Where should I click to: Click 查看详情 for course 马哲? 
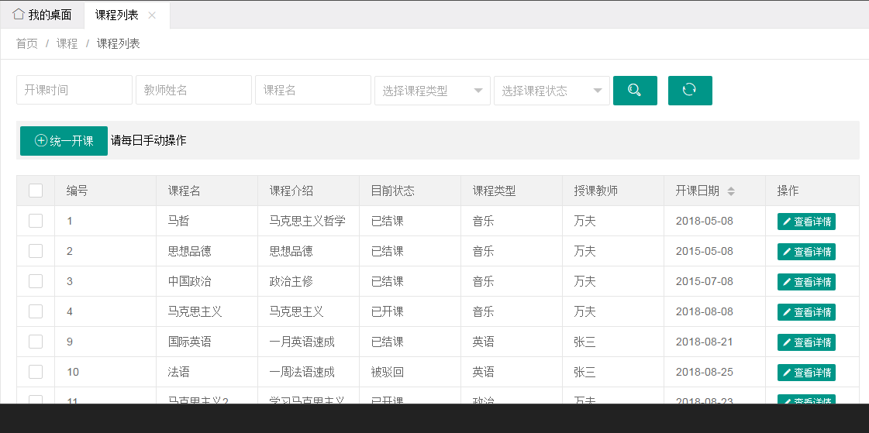coord(806,222)
